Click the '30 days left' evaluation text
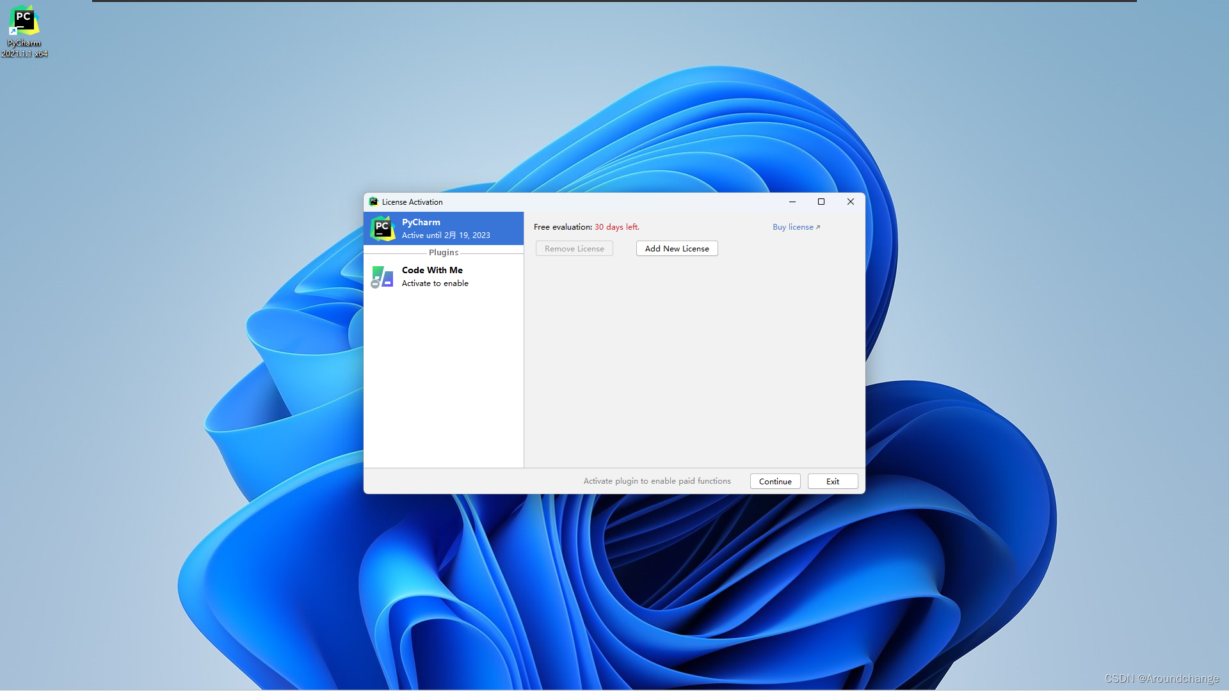Viewport: 1229px width, 691px height. click(616, 227)
